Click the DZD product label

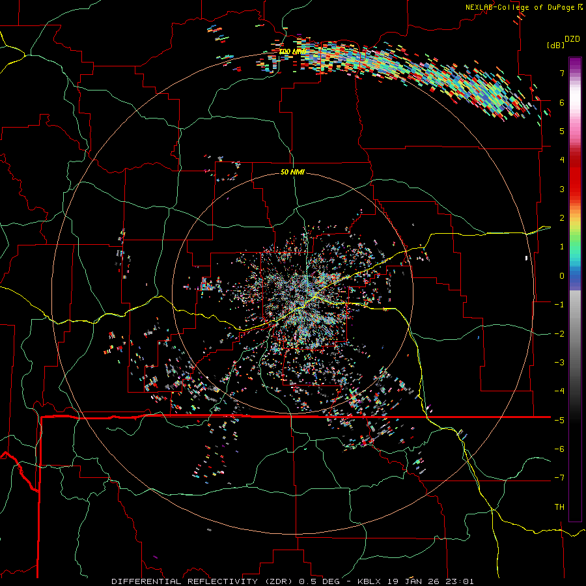pos(572,39)
